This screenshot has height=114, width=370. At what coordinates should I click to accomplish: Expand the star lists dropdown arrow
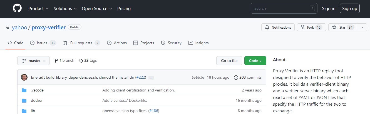point(362,27)
